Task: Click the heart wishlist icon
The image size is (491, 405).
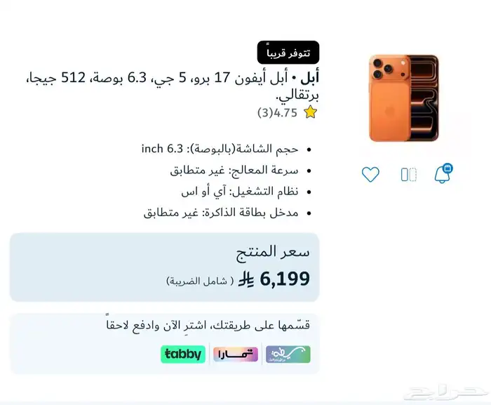Action: (x=370, y=174)
